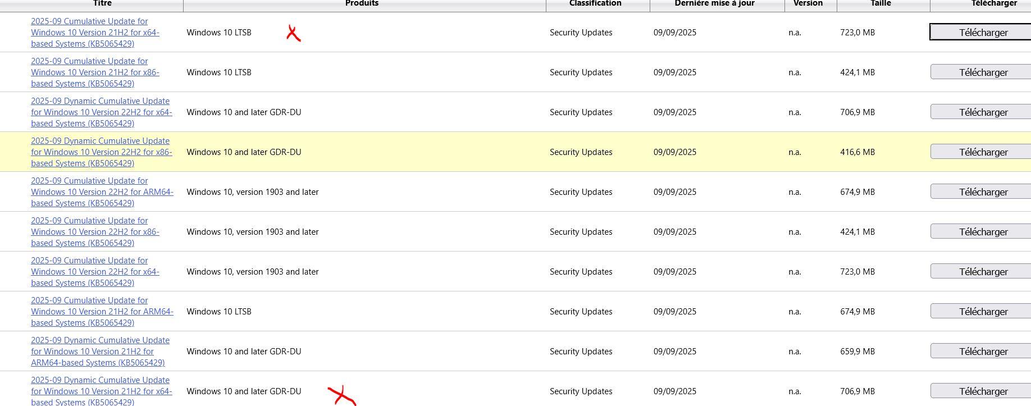Viewport: 1031px width, 406px height.
Task: Select size '723,0 MB' in 21H2 x64 Cumulative row
Action: 857,33
